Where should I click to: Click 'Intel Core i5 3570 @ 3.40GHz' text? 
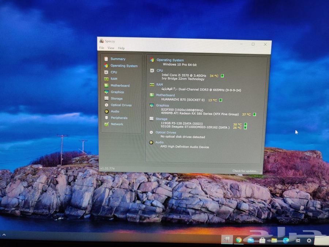[184, 75]
